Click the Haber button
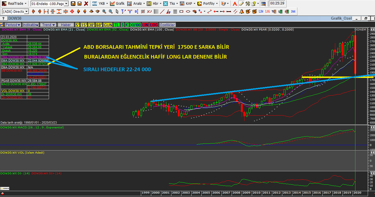Viewport: 375px width, 197px height. 66,25
